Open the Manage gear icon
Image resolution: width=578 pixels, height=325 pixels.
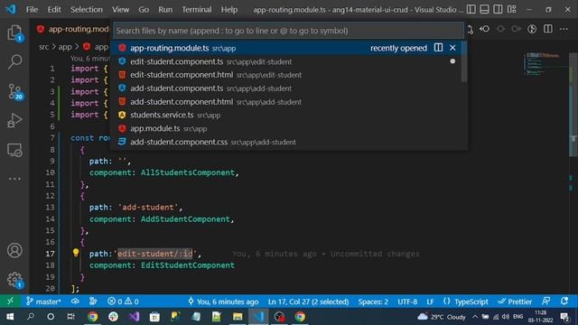(x=14, y=280)
